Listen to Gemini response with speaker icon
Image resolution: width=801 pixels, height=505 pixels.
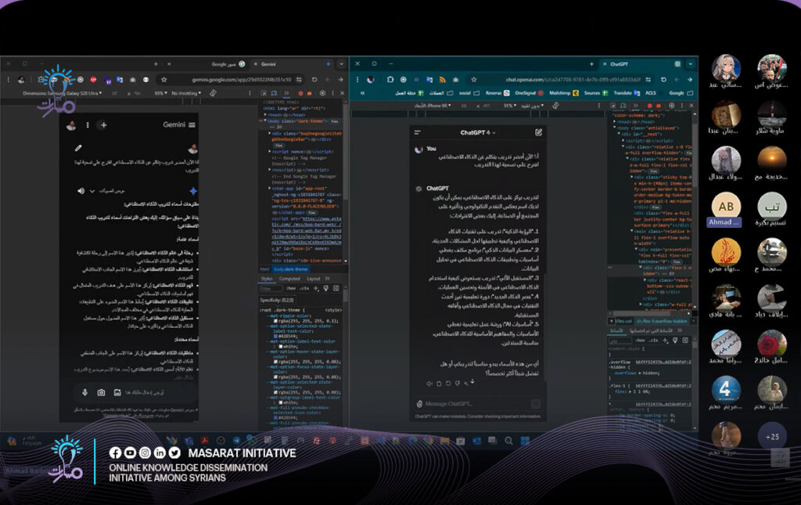pos(81,191)
